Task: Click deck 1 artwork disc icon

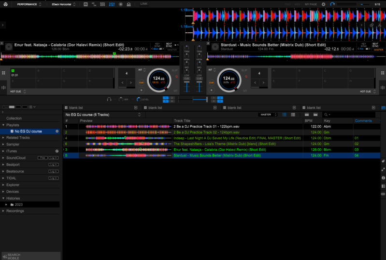Action: (x=9, y=47)
